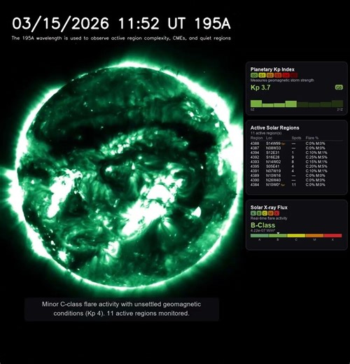Click the Flare % column header
Image resolution: width=350 pixels, height=364 pixels.
312,138
